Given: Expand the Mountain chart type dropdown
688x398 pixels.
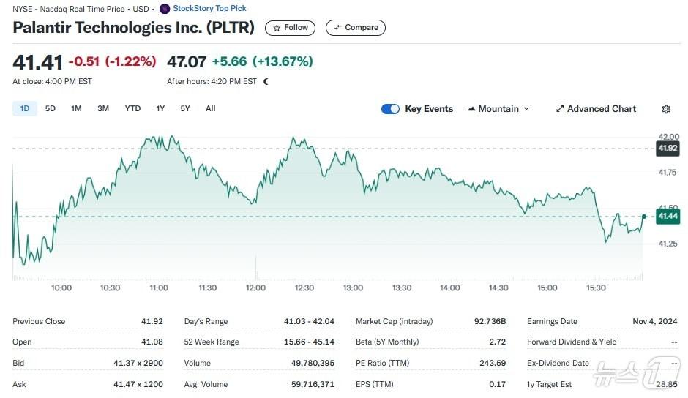Looking at the screenshot, I should 526,109.
